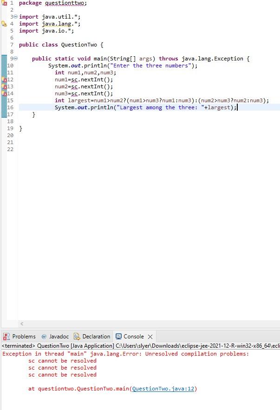The height and width of the screenshot is (410, 280).
Task: Open the Problems tab
Action: click(19, 336)
